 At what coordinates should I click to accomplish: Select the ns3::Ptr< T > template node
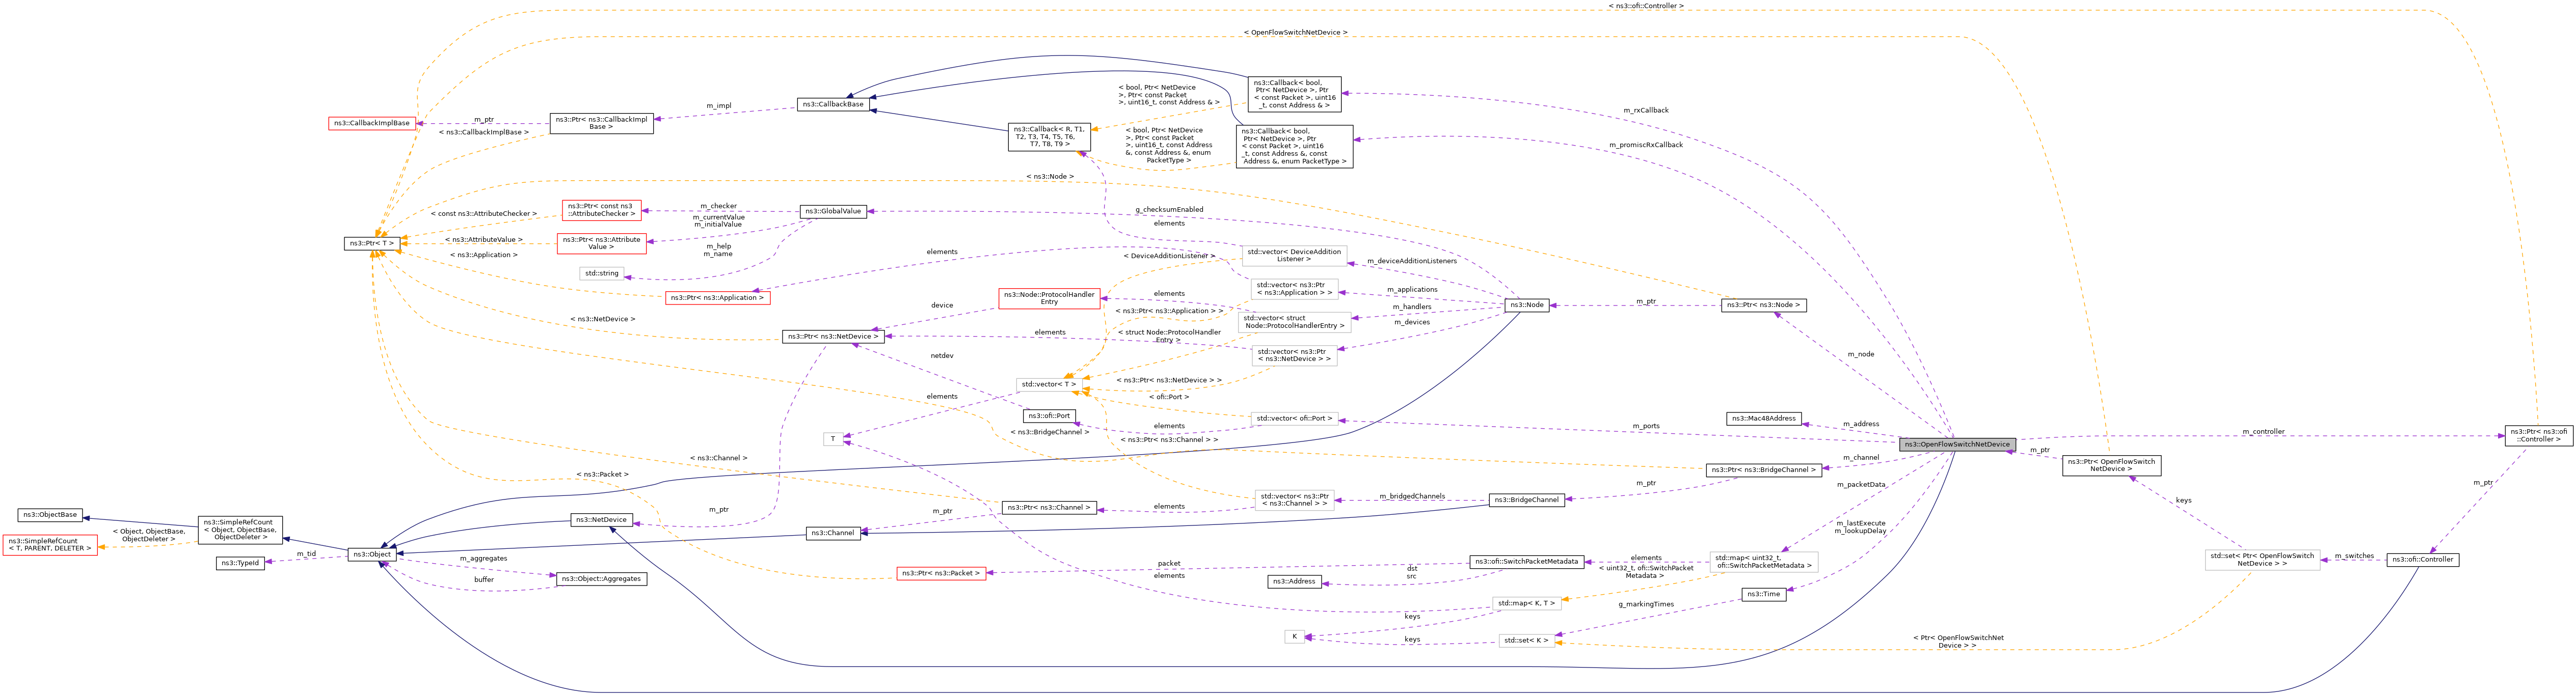tap(372, 243)
